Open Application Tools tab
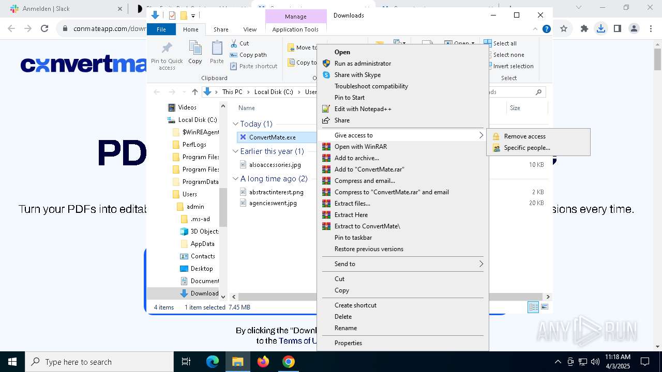The image size is (662, 372). click(295, 29)
